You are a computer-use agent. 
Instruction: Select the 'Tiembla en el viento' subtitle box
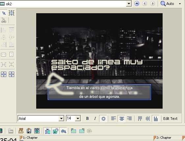point(99,92)
